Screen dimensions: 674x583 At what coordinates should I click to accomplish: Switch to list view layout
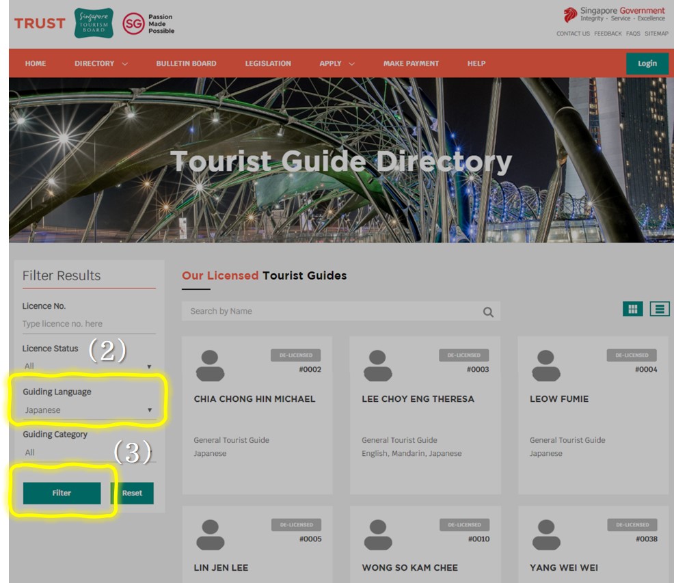[x=660, y=309]
